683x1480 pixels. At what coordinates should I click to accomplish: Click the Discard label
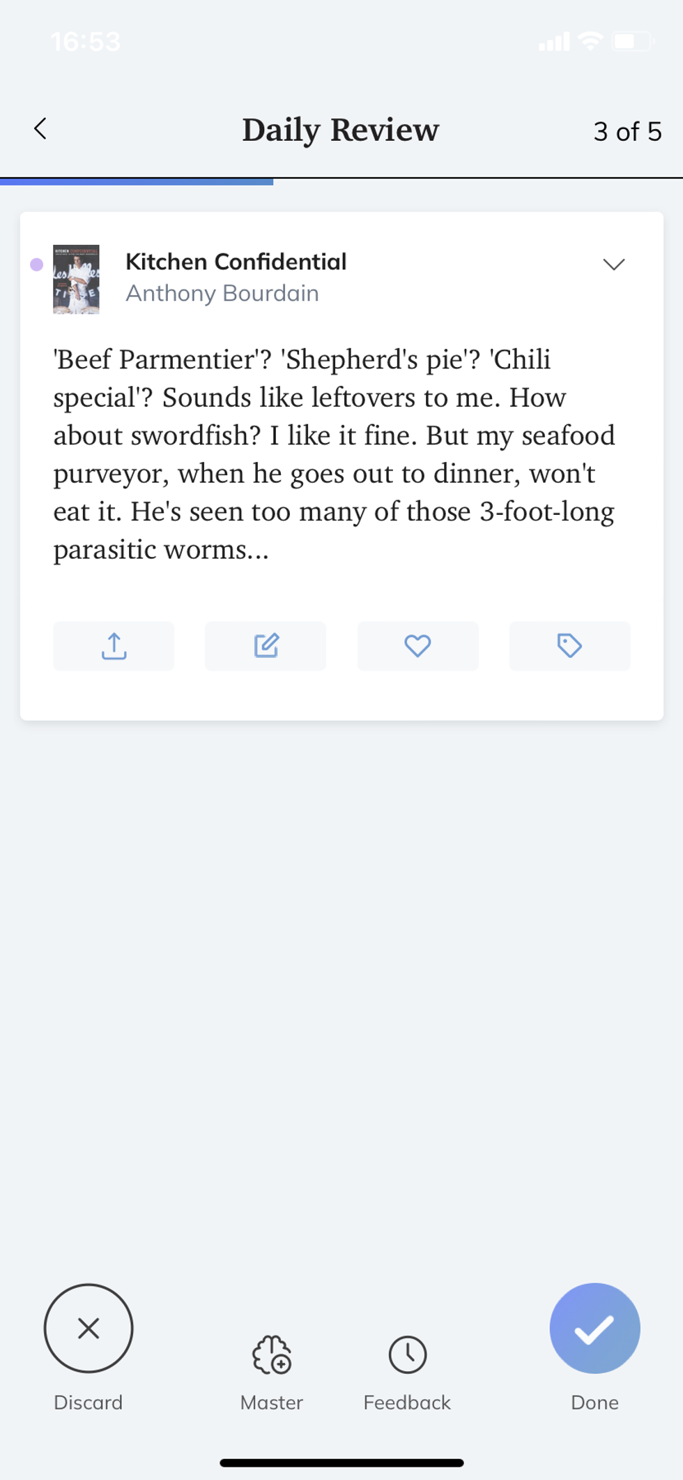point(88,1403)
